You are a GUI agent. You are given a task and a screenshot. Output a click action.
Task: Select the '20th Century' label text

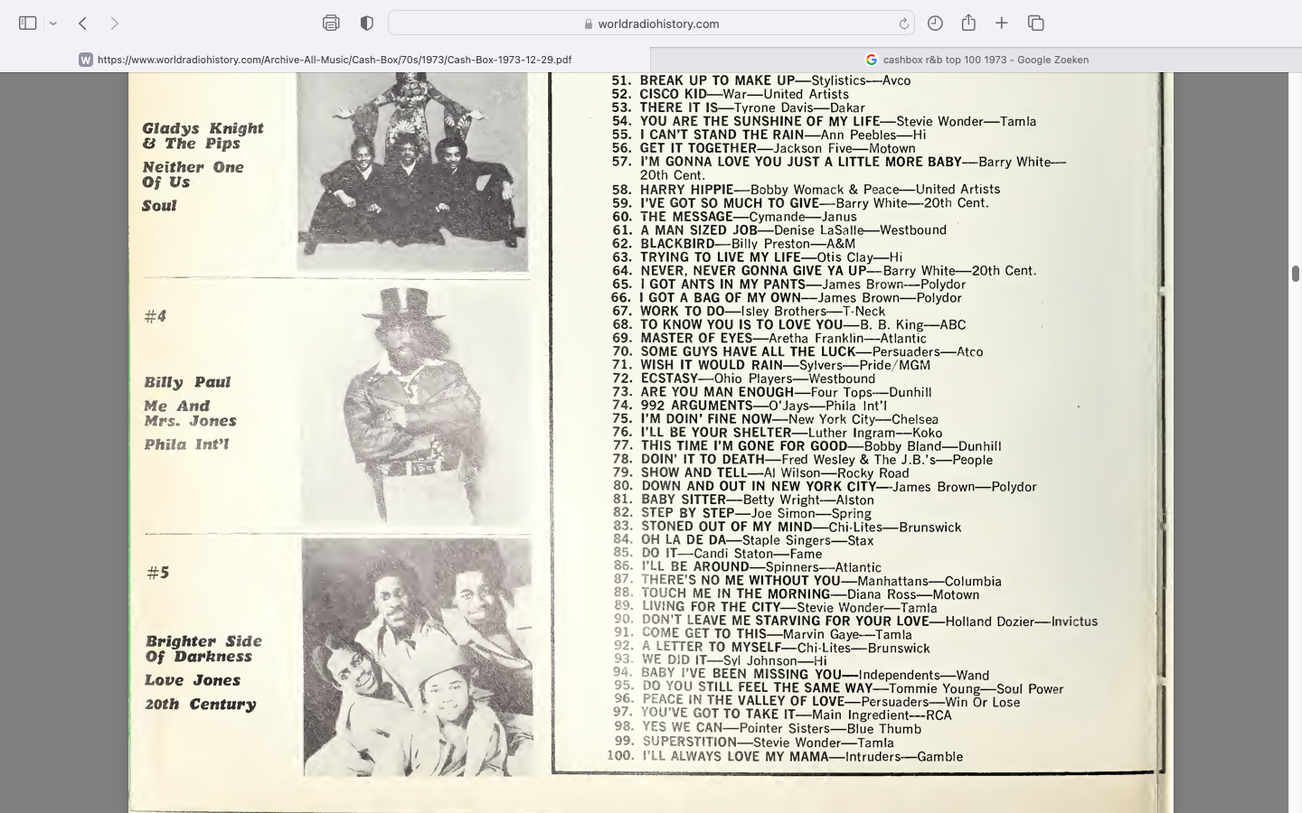(x=201, y=705)
